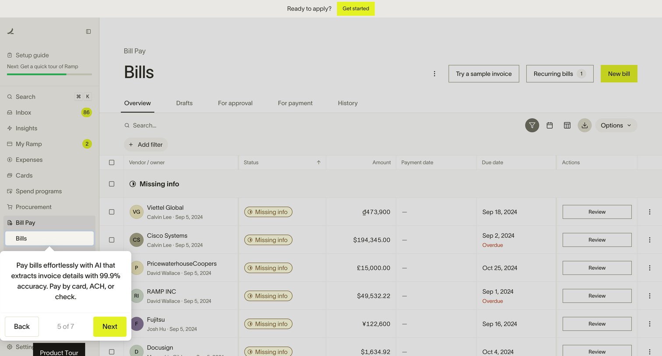Click the Cisco Systems CS avatar
This screenshot has height=356, width=662.
(x=137, y=240)
